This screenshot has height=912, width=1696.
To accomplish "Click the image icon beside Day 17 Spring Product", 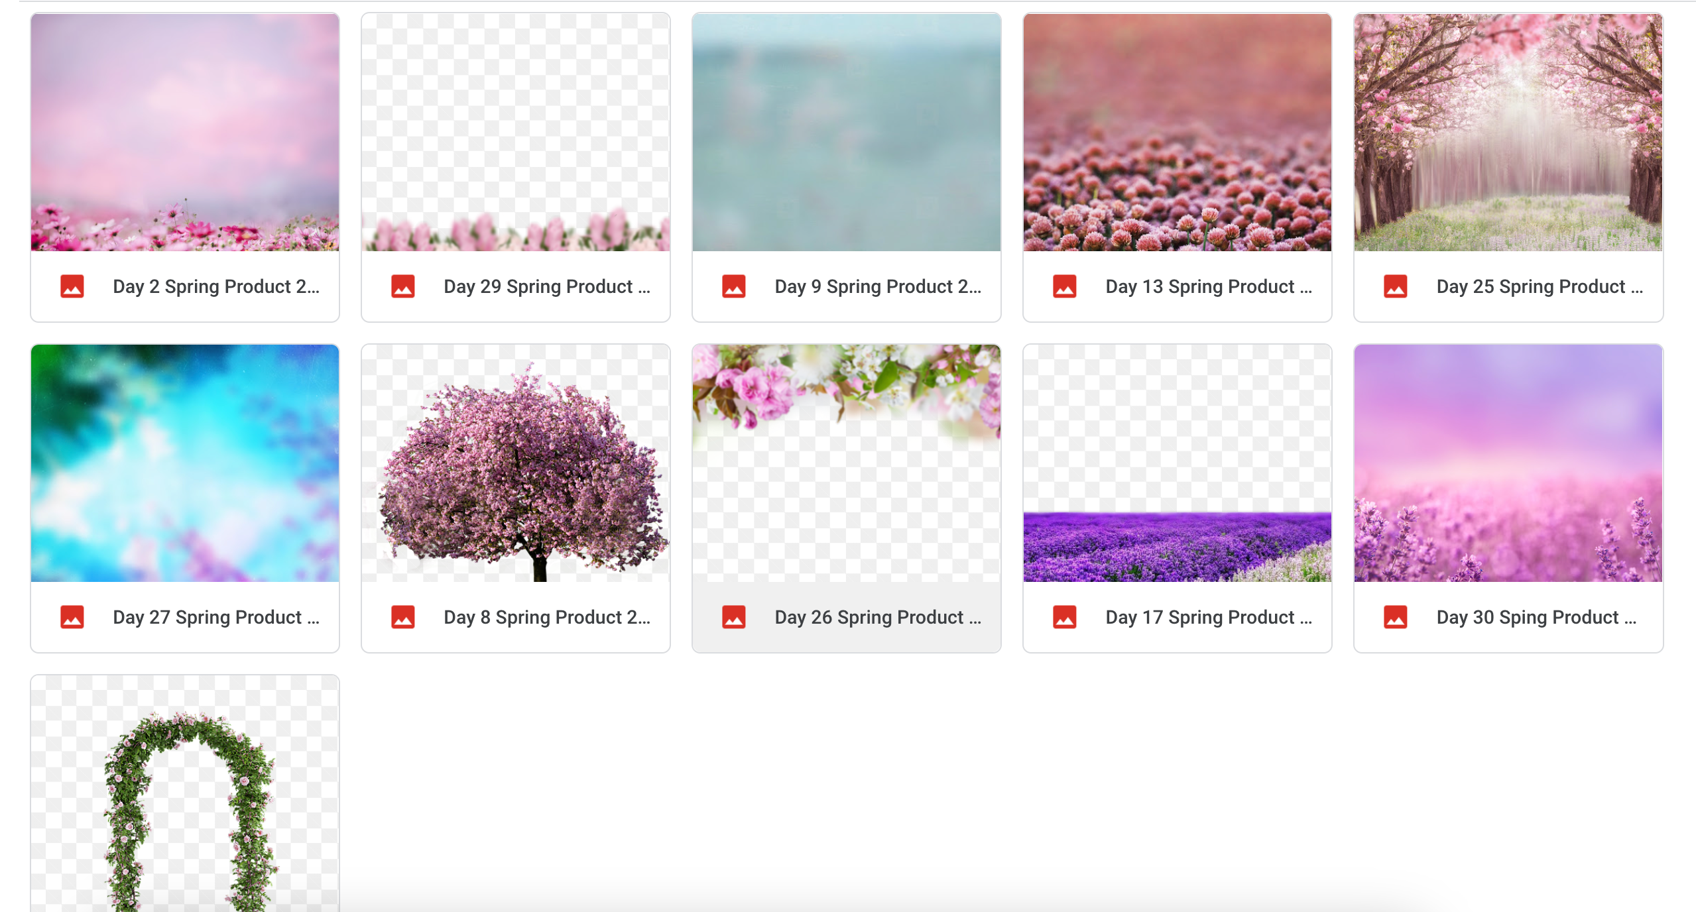I will coord(1065,616).
